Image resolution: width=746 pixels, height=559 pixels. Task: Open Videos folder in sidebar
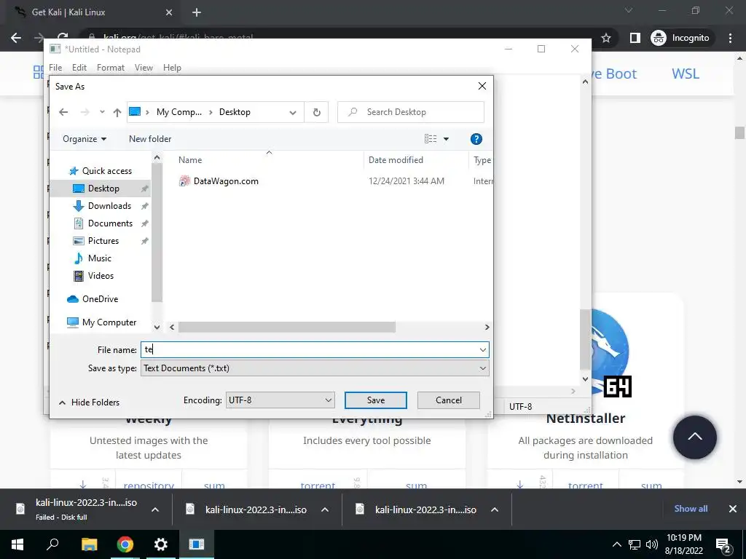(101, 276)
